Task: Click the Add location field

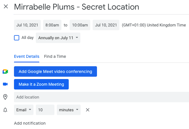Action: tap(101, 97)
